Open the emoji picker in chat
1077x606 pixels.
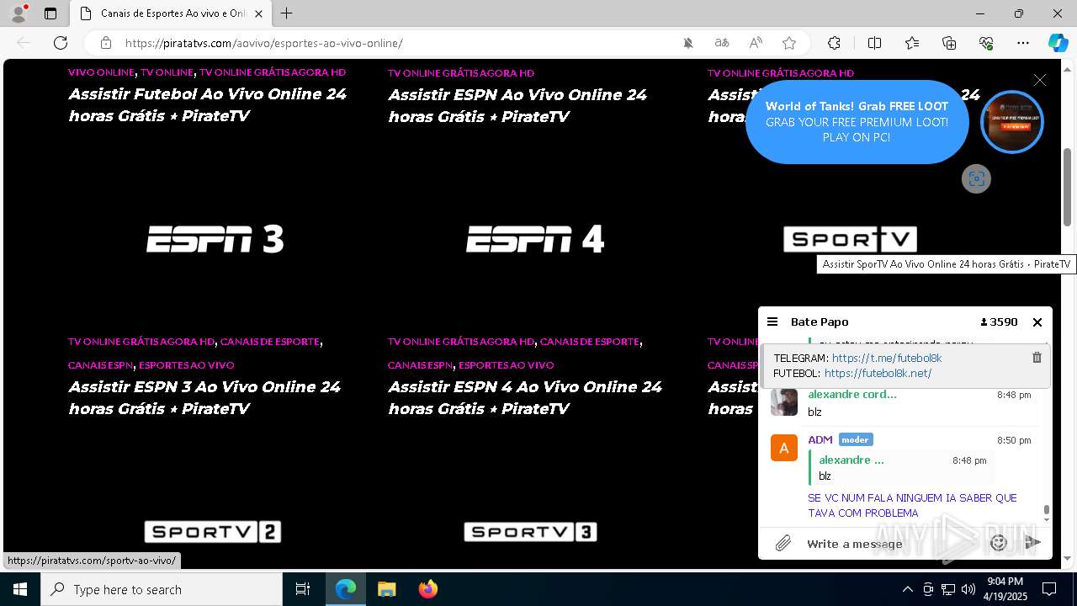coord(999,543)
